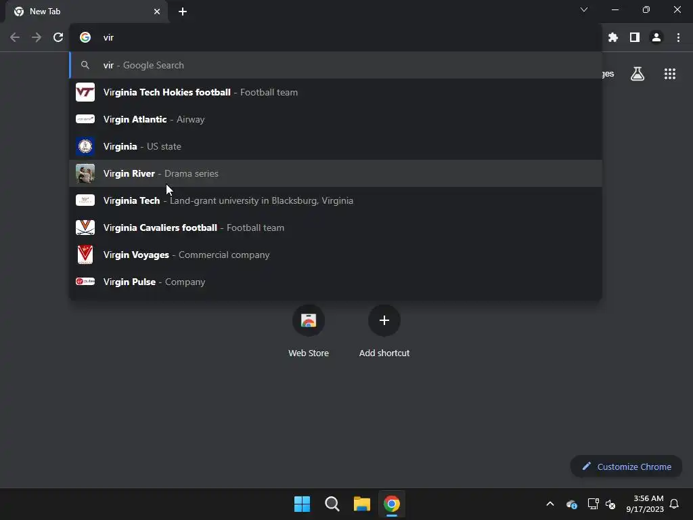The image size is (693, 520).
Task: Open the Windows Start menu
Action: (x=303, y=504)
